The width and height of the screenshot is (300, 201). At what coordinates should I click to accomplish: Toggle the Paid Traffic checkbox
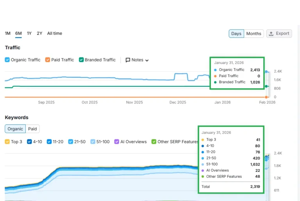click(48, 60)
